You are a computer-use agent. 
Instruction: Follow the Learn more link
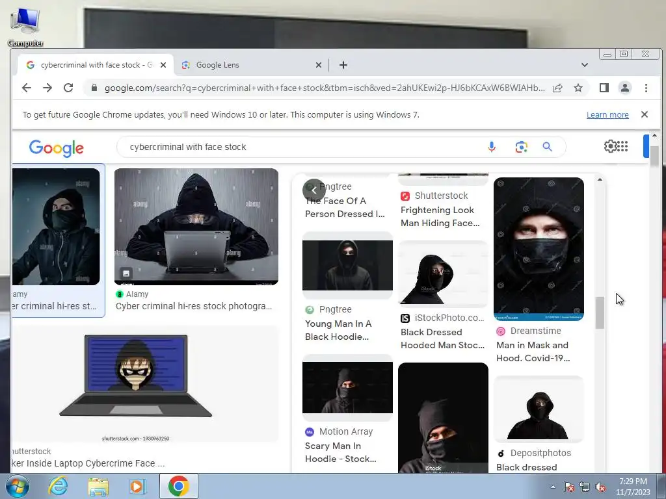607,114
